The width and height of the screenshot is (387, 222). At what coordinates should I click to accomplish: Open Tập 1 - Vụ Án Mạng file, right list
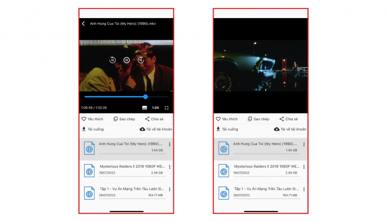pyautogui.click(x=261, y=193)
